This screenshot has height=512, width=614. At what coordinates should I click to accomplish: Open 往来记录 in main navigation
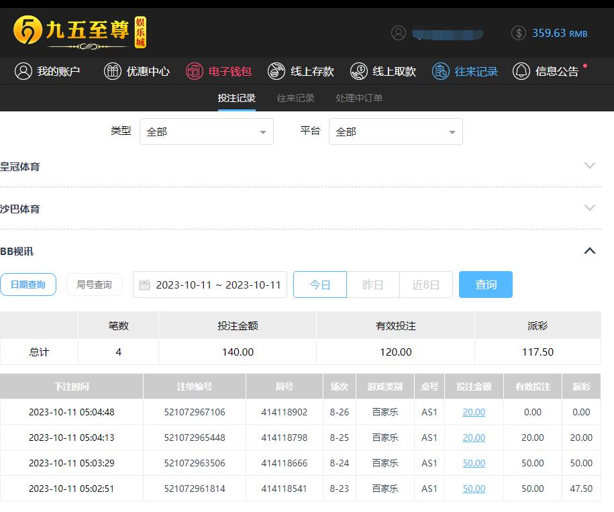coord(465,71)
